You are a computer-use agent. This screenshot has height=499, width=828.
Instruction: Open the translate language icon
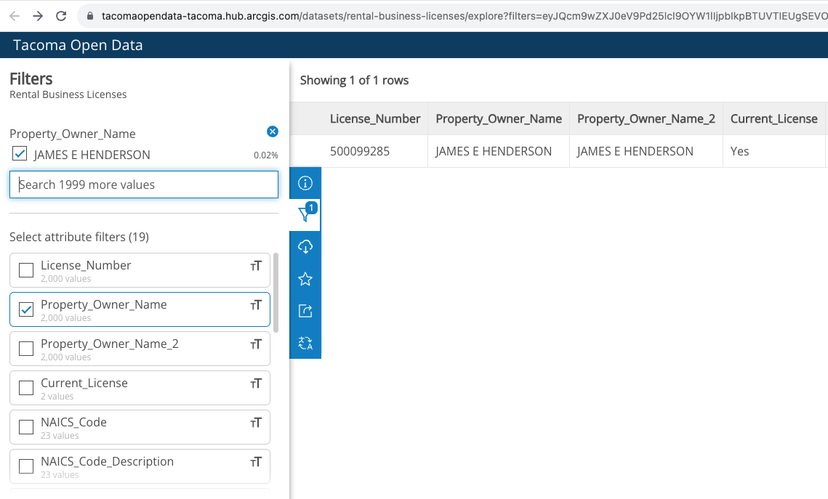coord(305,343)
